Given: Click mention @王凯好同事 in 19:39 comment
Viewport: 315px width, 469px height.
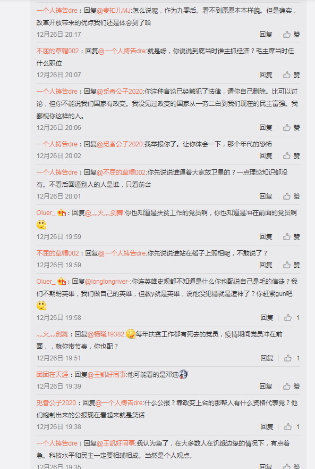Looking at the screenshot, I should [x=107, y=374].
